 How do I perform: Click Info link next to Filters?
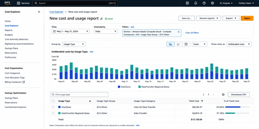point(132,27)
